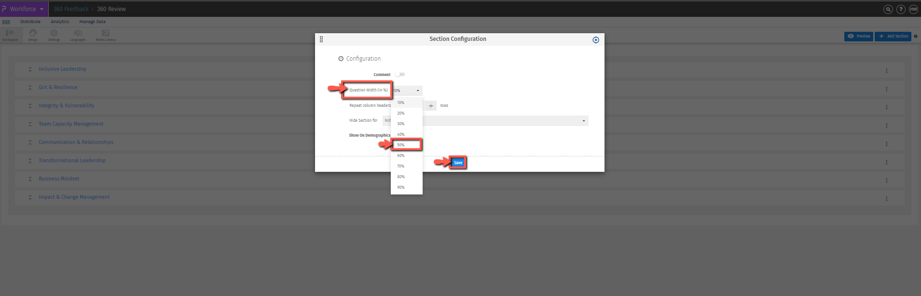The height and width of the screenshot is (296, 921).
Task: Open the Transformational Leadership link
Action: (72, 161)
